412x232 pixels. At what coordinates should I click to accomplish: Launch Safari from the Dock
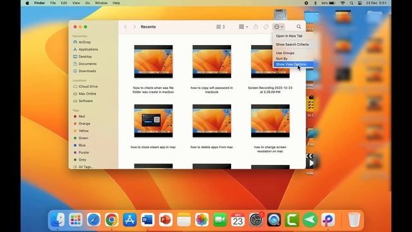(x=93, y=220)
